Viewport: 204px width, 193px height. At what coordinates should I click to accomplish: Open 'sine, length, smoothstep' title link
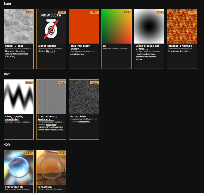pos(14,118)
